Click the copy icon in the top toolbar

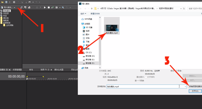(x=22, y=2)
